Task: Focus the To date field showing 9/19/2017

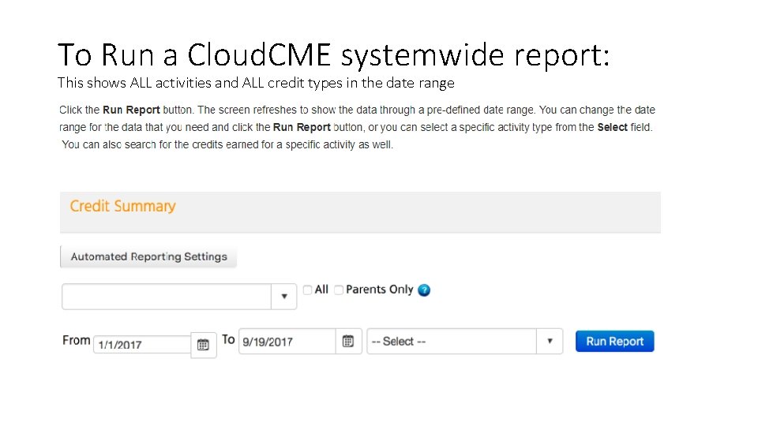Action: pyautogui.click(x=287, y=342)
